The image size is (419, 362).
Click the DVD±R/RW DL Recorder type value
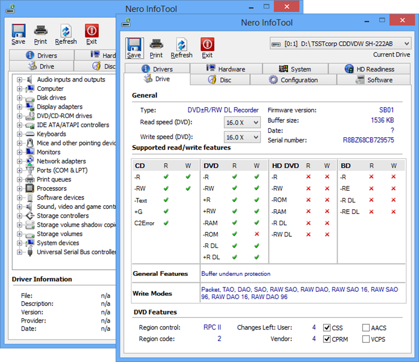(223, 110)
